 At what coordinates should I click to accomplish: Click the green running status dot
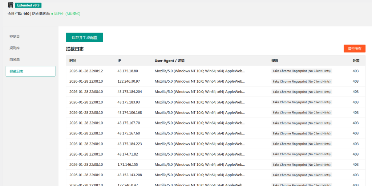tap(52, 14)
